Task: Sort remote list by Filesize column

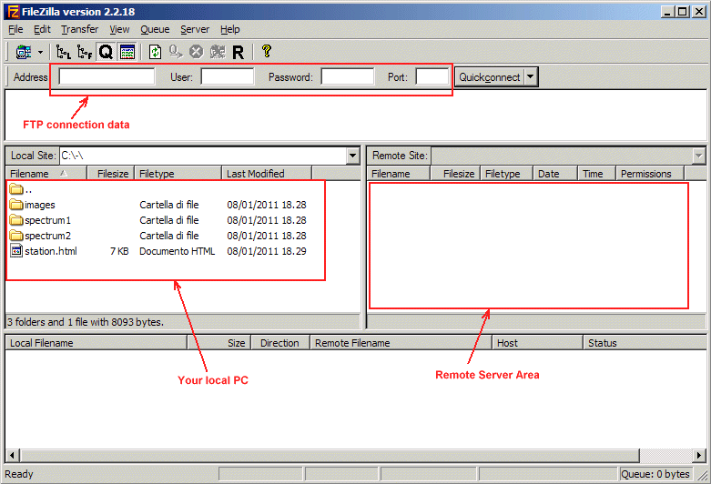Action: click(455, 174)
